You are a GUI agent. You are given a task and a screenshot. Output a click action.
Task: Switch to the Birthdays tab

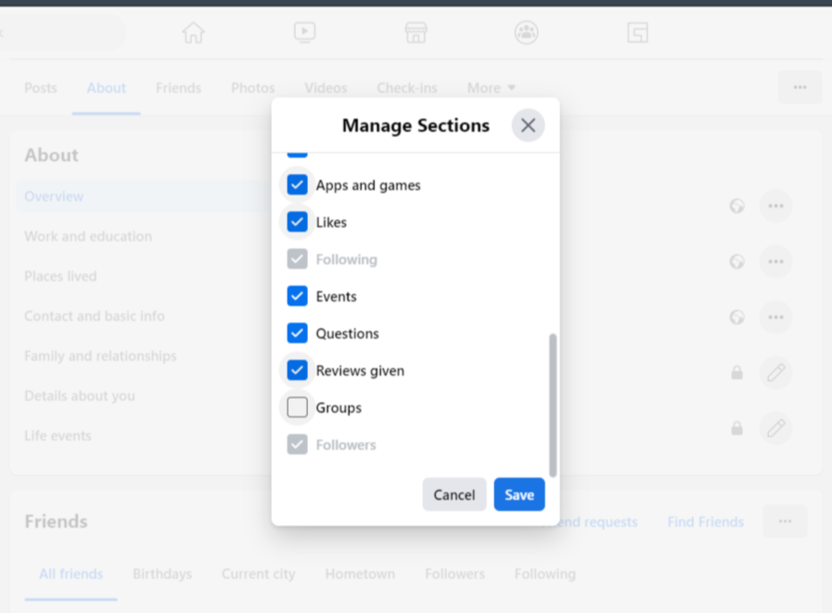(x=162, y=574)
